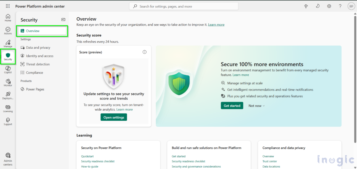Open the Security readiness checklist link
The height and width of the screenshot is (169, 357).
98,161
